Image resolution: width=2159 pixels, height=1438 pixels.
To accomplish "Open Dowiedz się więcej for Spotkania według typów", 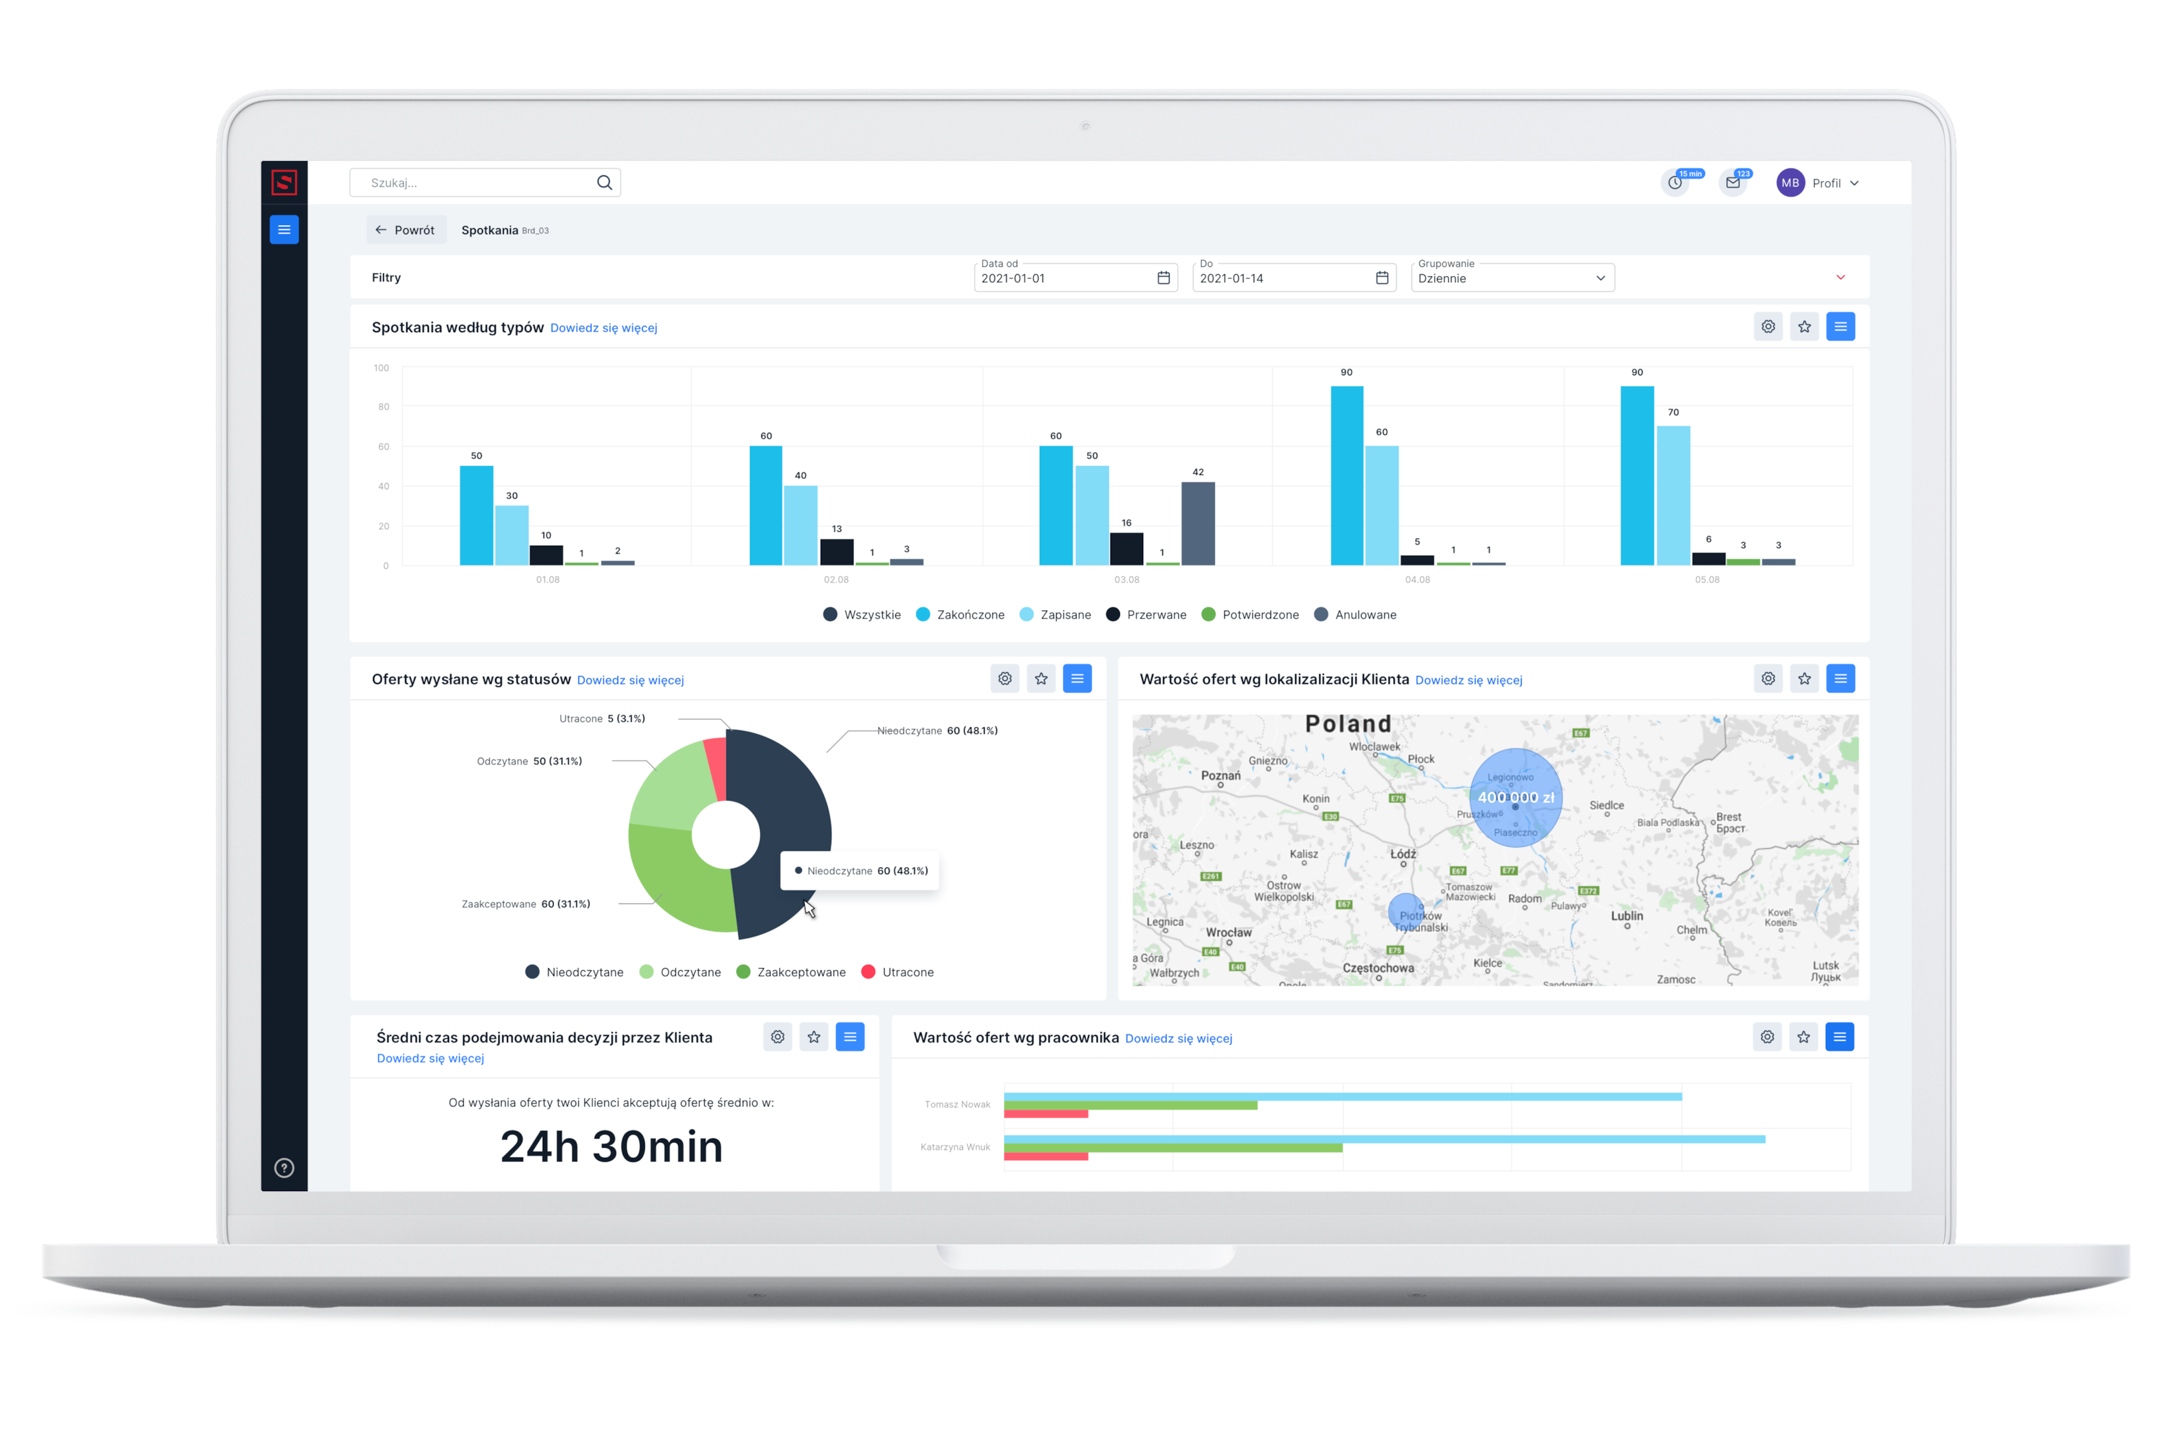I will click(x=603, y=328).
